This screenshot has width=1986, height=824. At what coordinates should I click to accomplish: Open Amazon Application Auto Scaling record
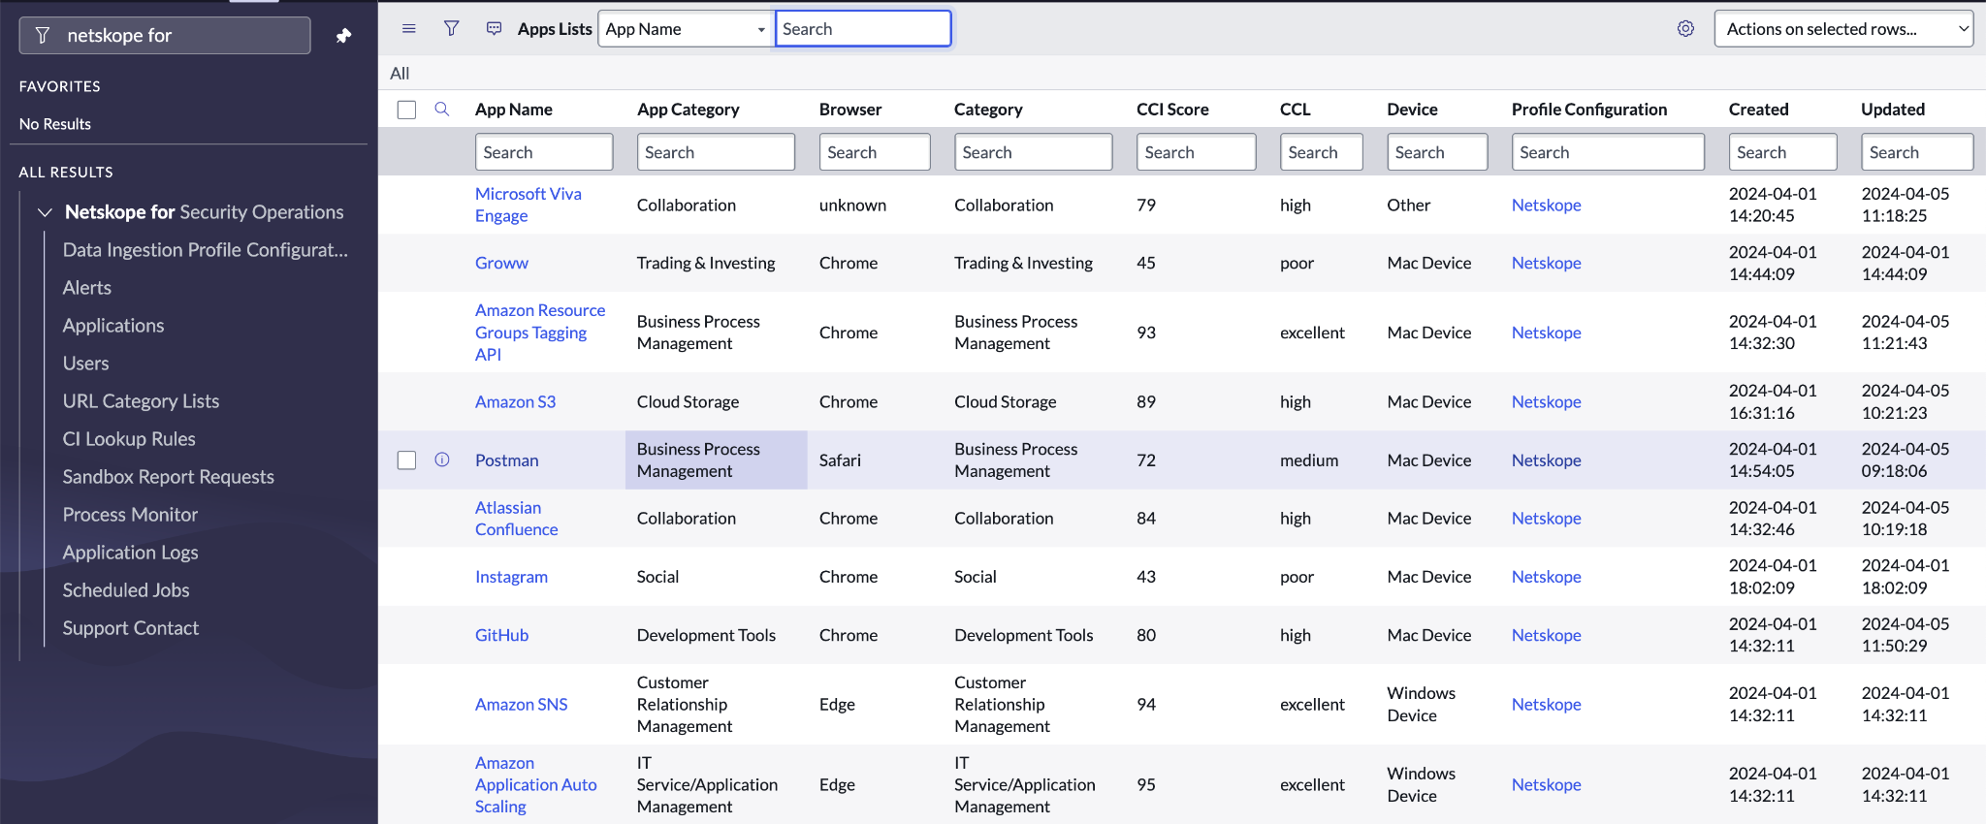(x=536, y=784)
